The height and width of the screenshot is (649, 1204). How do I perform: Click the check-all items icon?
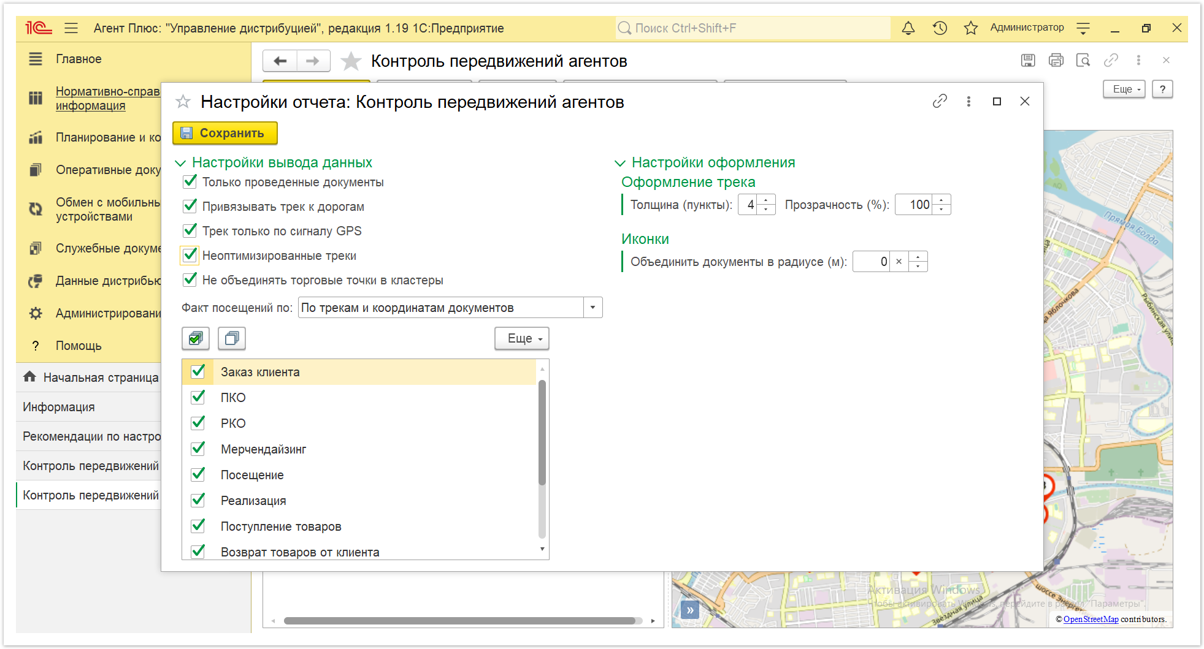(196, 338)
